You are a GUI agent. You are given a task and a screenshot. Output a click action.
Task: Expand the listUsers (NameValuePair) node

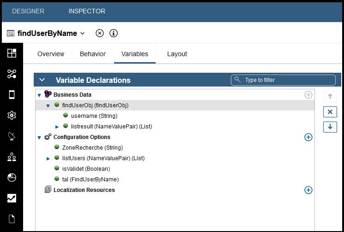(48, 158)
